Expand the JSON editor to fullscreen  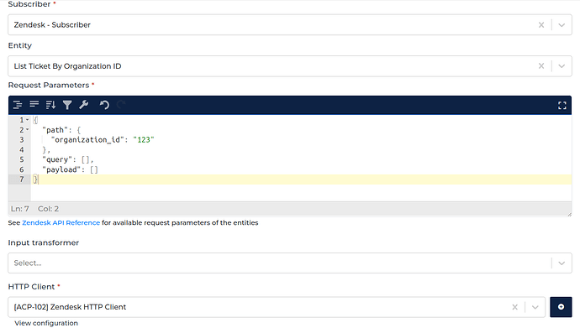pyautogui.click(x=562, y=106)
